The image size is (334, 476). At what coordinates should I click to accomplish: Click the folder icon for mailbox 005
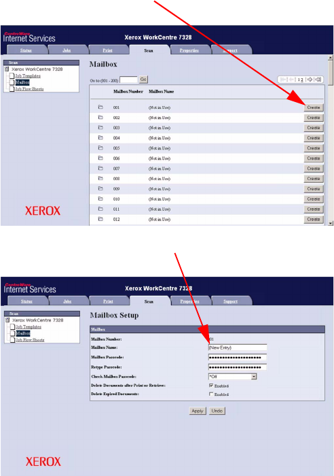pos(100,148)
